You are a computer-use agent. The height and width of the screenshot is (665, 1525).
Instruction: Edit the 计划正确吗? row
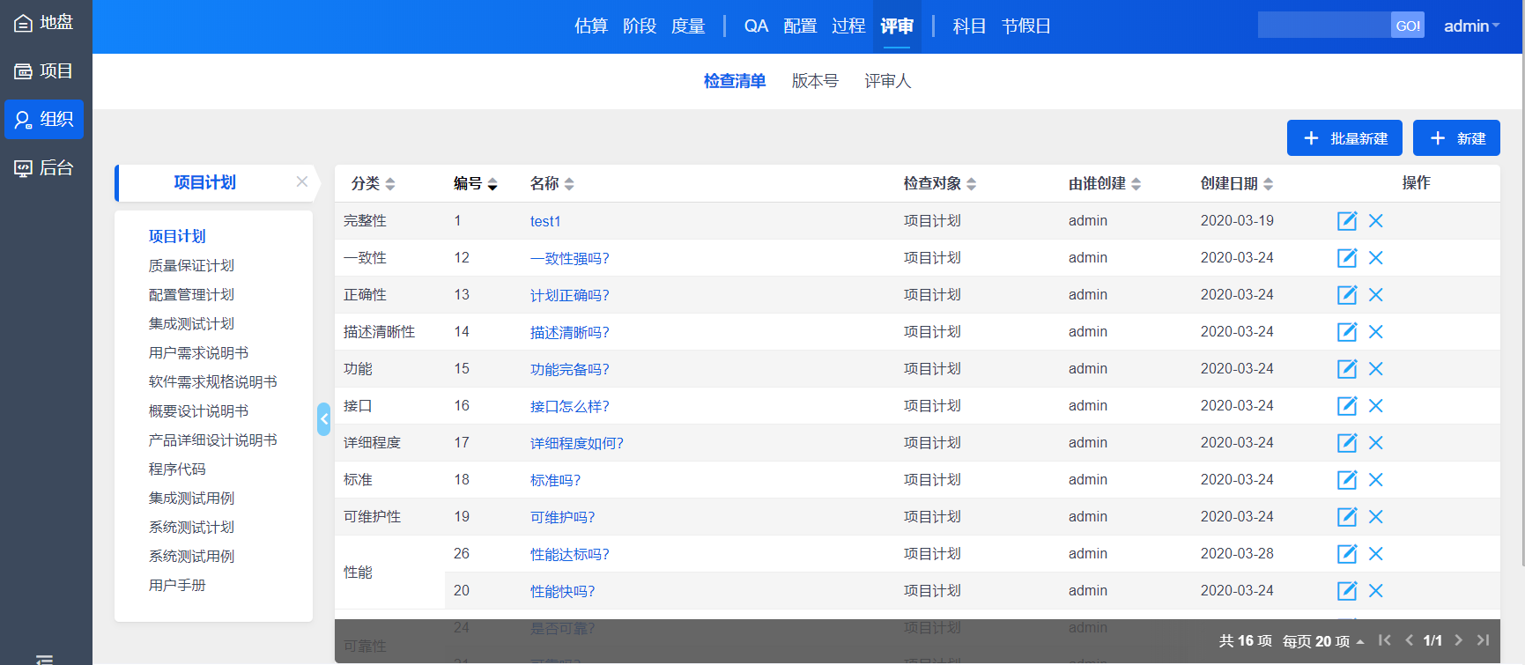[x=1347, y=295]
